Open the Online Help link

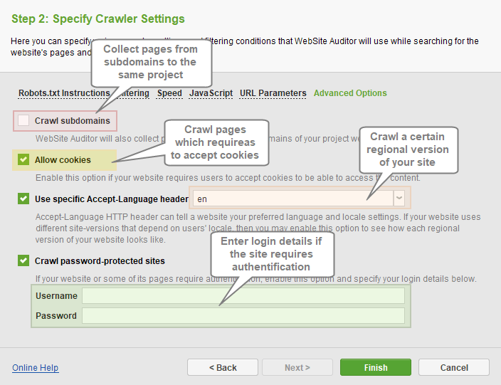coord(35,368)
